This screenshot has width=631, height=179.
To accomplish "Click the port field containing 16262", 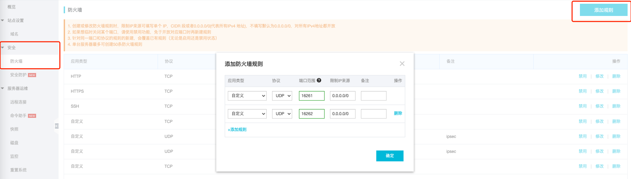I will [x=312, y=114].
